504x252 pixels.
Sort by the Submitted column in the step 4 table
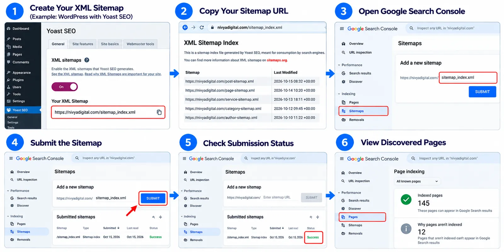coord(111,228)
